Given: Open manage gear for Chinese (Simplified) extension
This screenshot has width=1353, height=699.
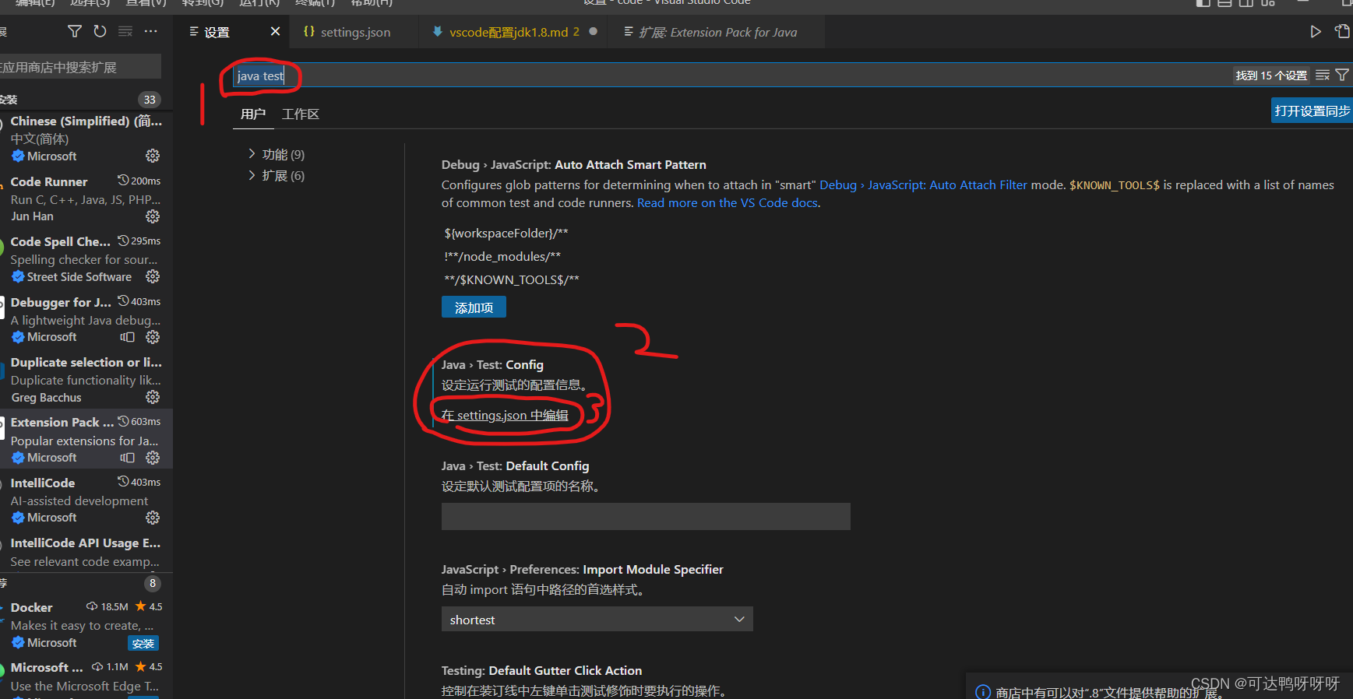Looking at the screenshot, I should click(153, 156).
